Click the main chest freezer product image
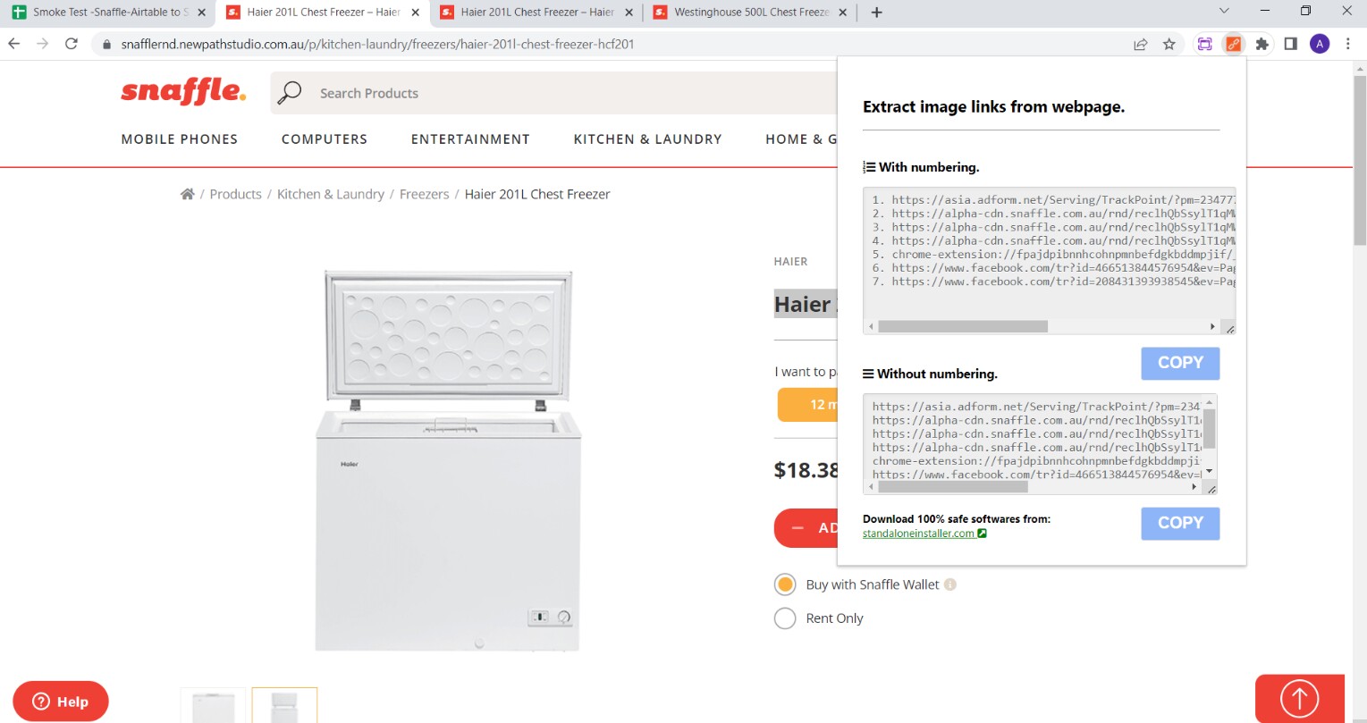 [447, 460]
